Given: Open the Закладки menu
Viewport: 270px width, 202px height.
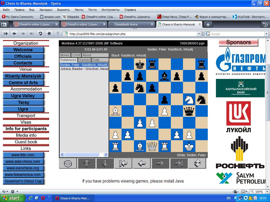Looking at the screenshot, I should click(x=46, y=10).
